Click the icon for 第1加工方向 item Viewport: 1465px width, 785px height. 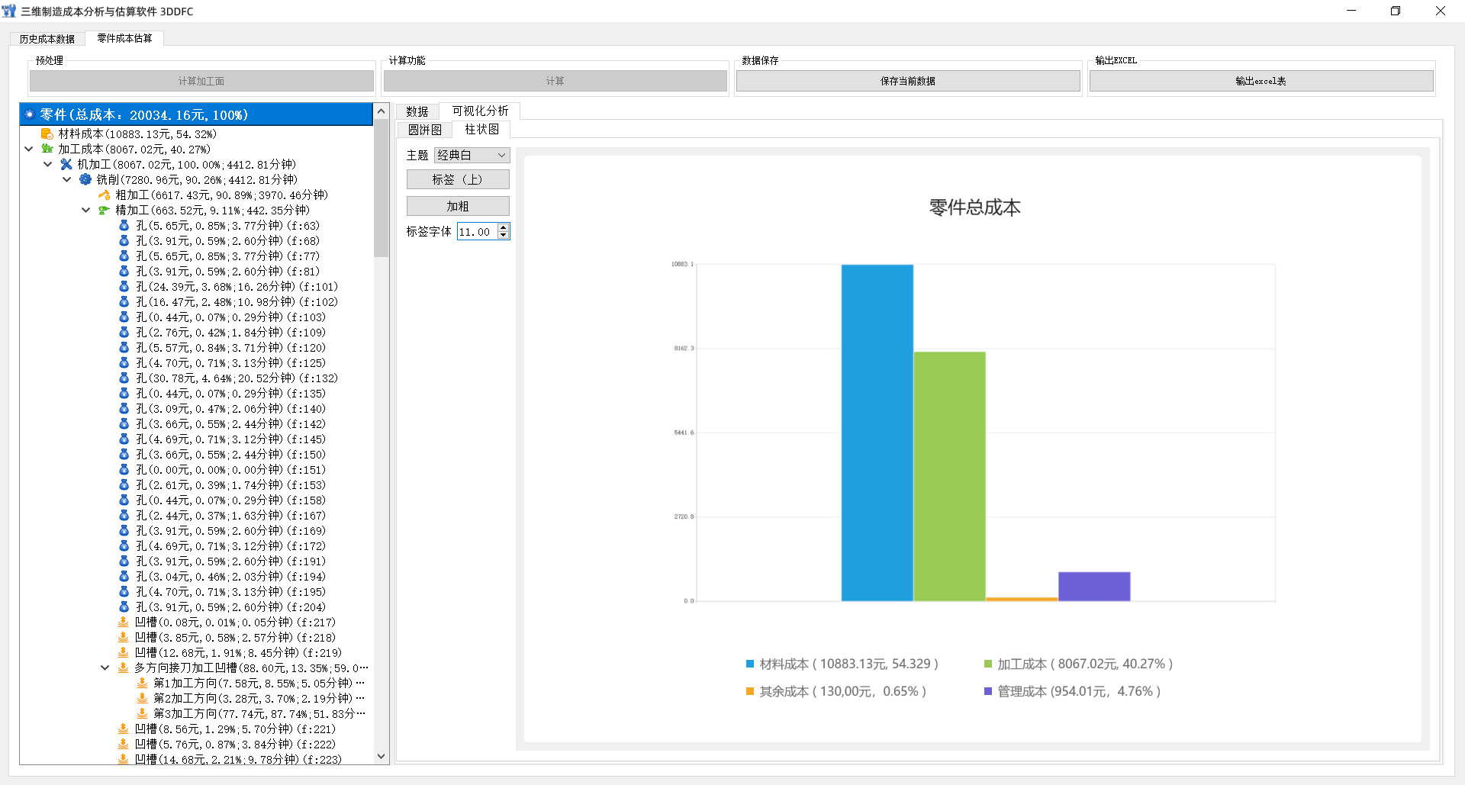(x=142, y=684)
